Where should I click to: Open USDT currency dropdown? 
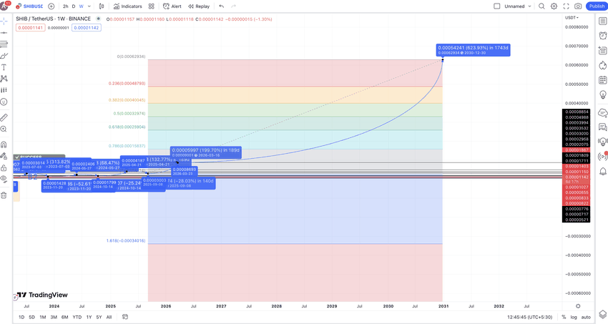coord(572,18)
